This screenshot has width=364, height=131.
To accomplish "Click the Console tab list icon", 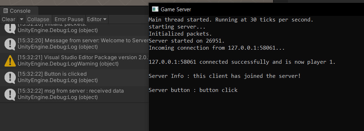I will [6, 11].
